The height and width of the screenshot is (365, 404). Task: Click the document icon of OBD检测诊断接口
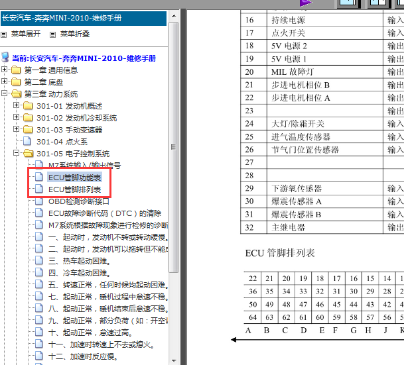point(39,201)
